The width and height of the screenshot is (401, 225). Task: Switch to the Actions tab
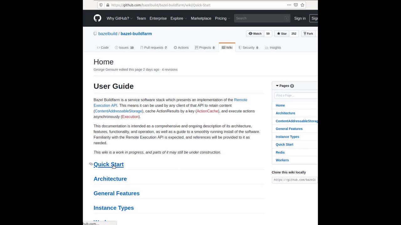click(x=181, y=47)
